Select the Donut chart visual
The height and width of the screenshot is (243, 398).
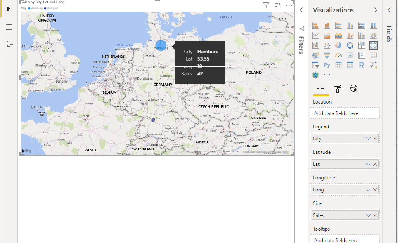(350, 45)
